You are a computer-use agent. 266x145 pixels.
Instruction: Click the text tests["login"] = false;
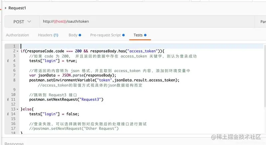[54, 114]
